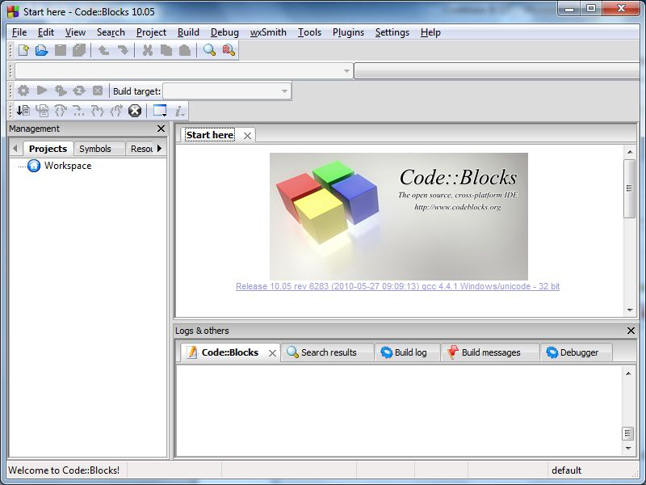Screen dimensions: 646x485
Task: Click the Step out debug icon
Action: pos(116,111)
